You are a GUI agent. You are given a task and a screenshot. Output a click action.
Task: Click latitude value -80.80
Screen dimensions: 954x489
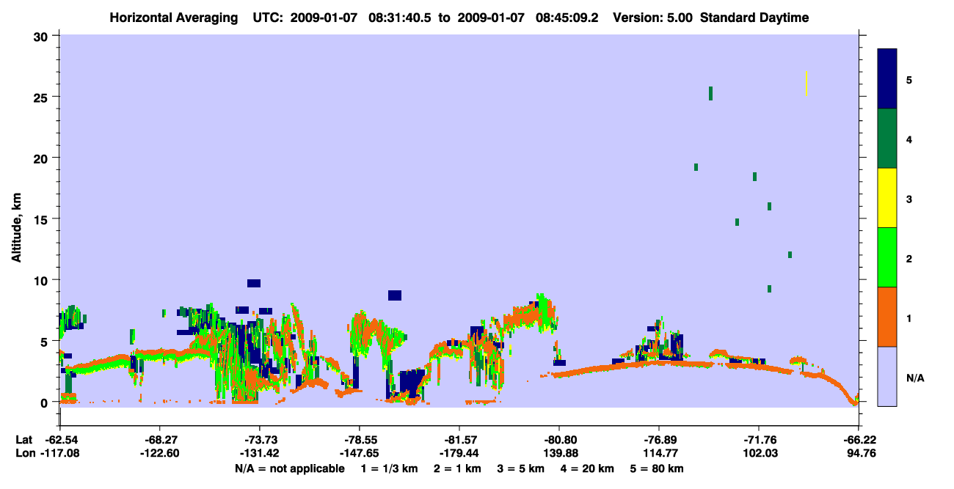[558, 440]
